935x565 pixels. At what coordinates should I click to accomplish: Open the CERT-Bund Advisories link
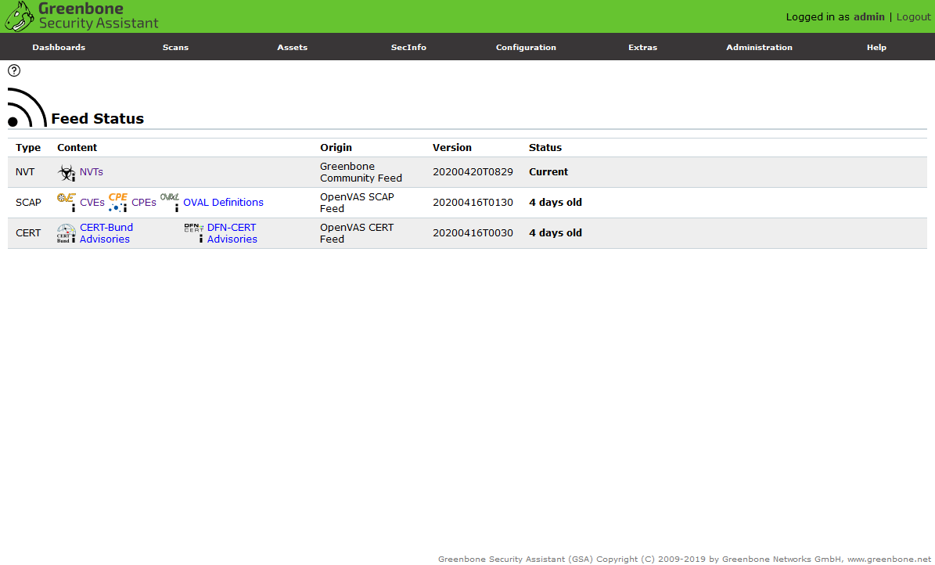pyautogui.click(x=106, y=233)
